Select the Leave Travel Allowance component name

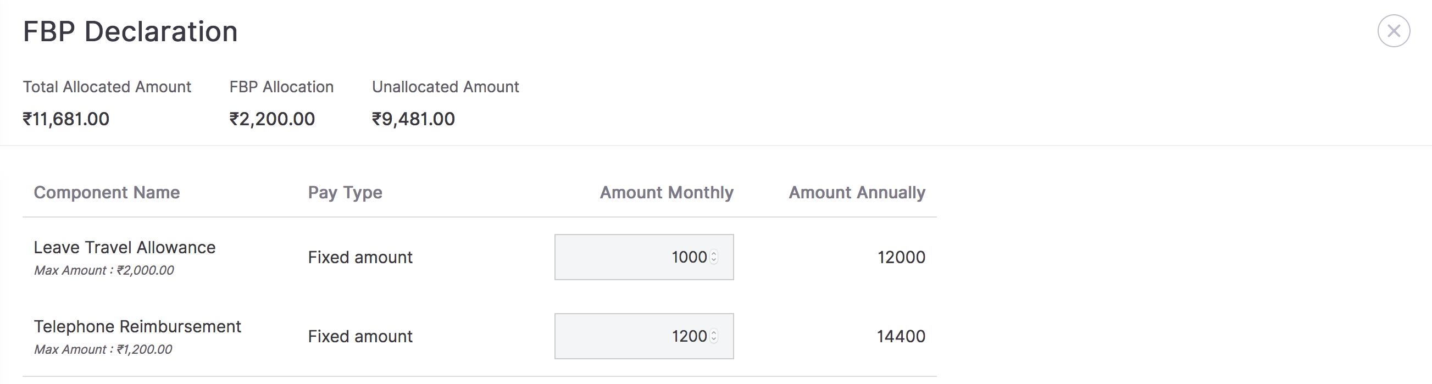point(125,247)
